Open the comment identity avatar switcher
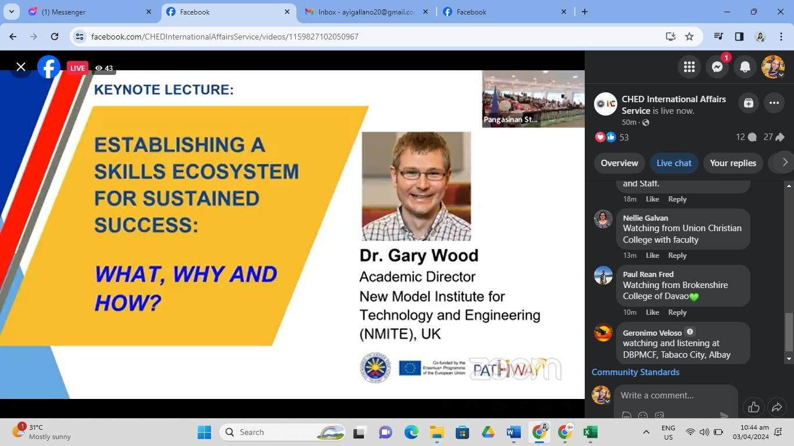 pos(601,395)
